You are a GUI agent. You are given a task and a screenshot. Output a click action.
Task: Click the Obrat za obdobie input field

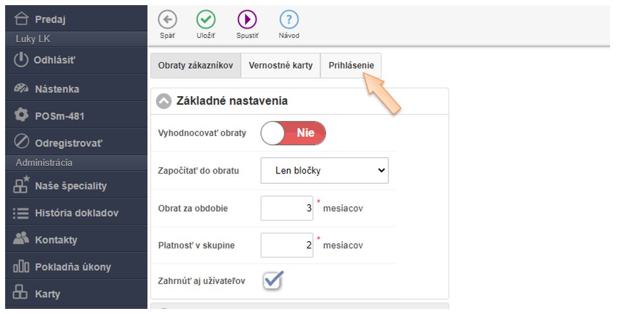(x=287, y=208)
